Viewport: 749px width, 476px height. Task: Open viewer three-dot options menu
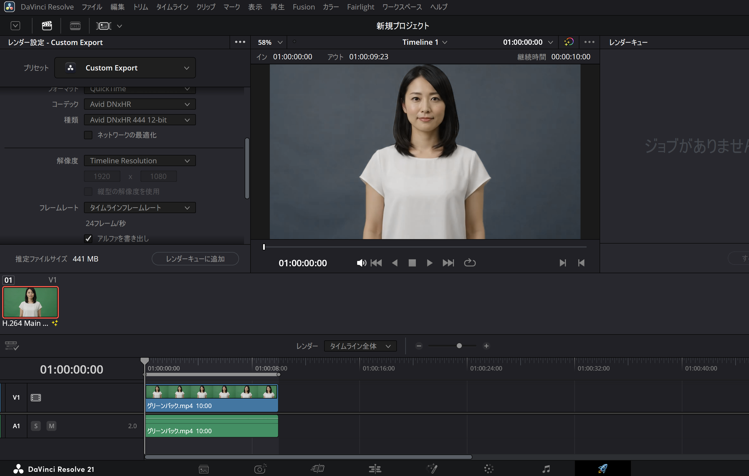pos(589,42)
